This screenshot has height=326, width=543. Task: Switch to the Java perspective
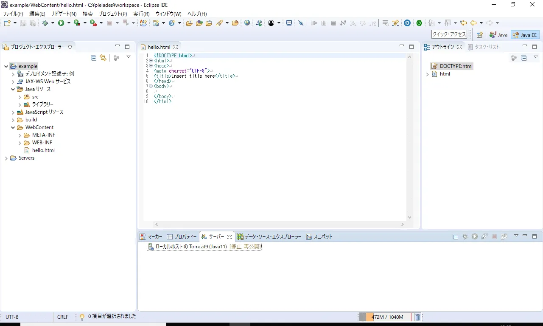498,35
